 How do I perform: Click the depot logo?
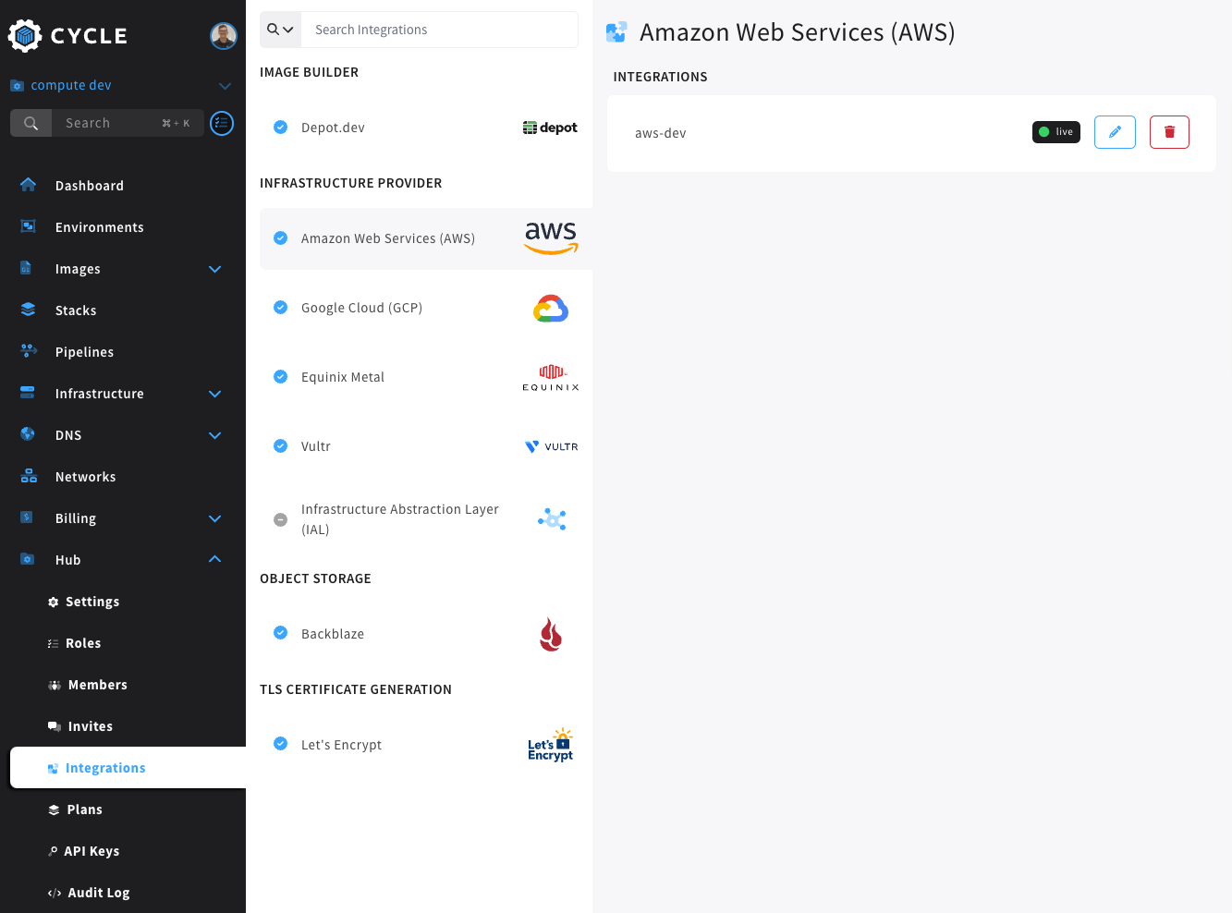click(x=550, y=128)
